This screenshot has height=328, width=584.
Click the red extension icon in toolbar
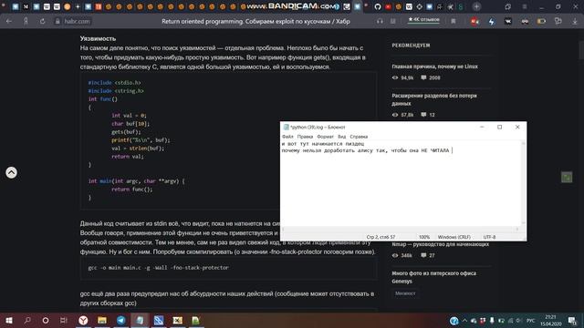tap(474, 21)
